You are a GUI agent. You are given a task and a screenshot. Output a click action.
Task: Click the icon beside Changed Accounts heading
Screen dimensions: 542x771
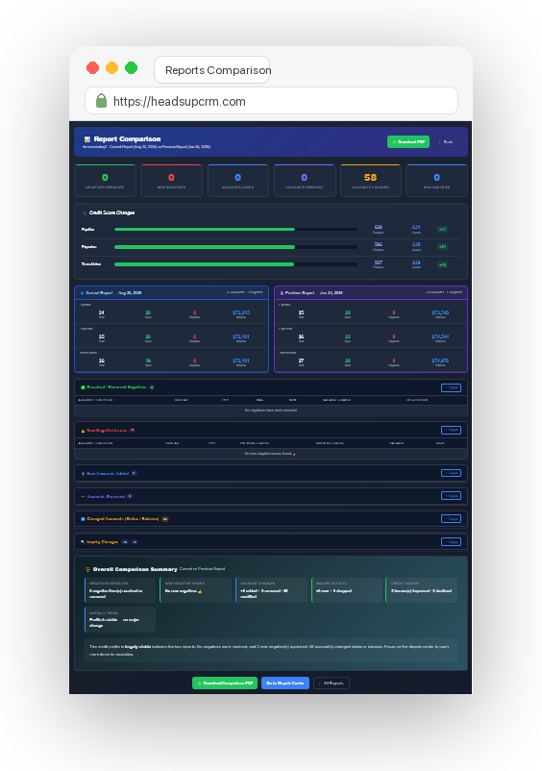[x=83, y=519]
